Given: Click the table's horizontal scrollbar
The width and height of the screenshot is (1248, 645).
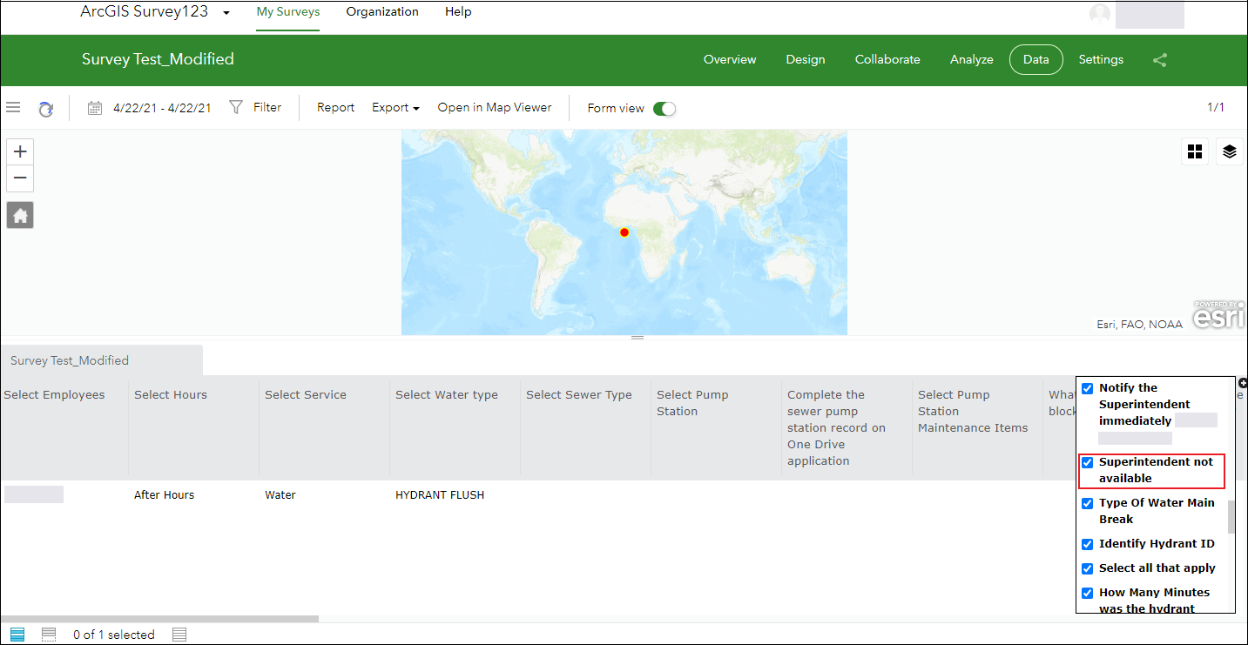Looking at the screenshot, I should (x=160, y=619).
